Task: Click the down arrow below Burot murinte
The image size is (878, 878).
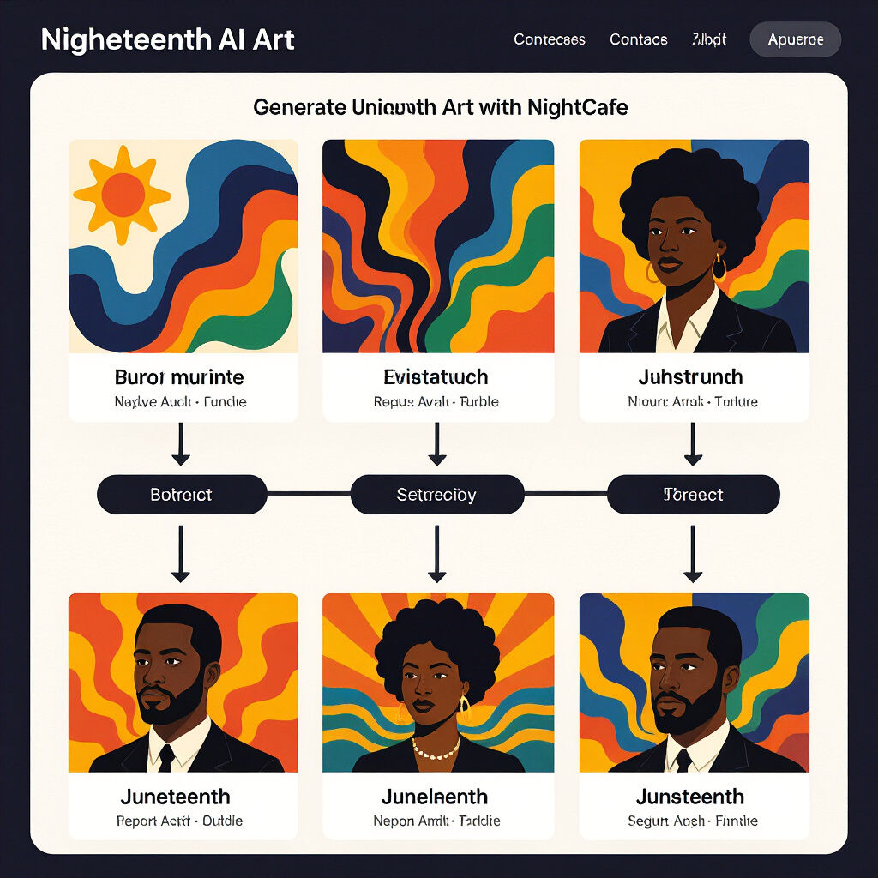Action: (x=180, y=444)
